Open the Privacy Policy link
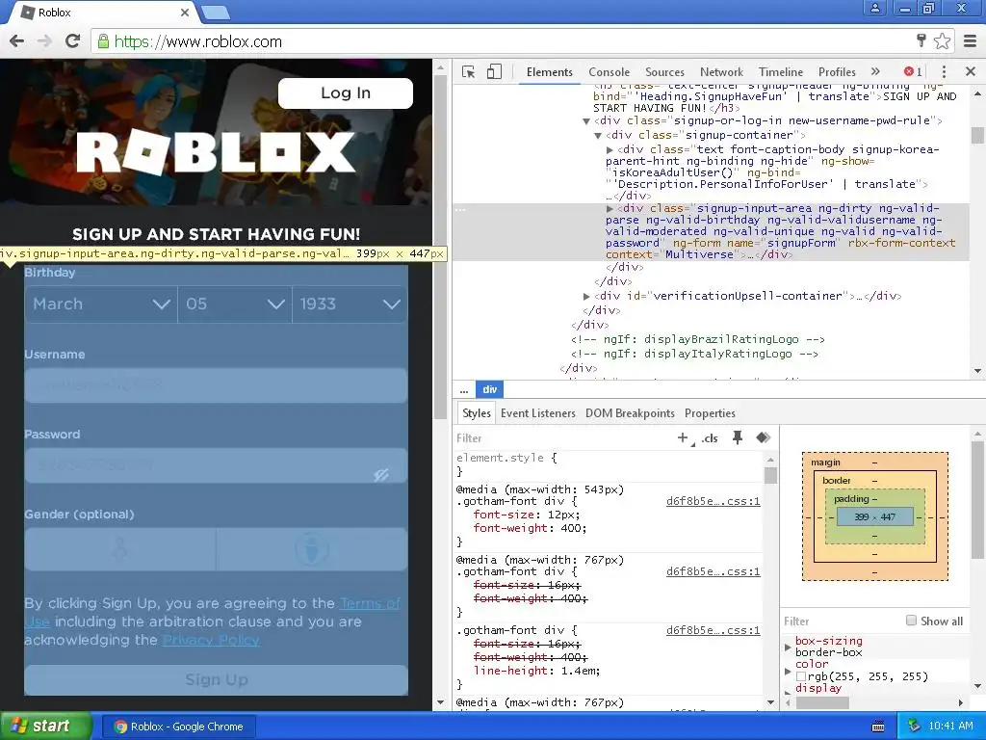Image resolution: width=986 pixels, height=740 pixels. pos(211,640)
